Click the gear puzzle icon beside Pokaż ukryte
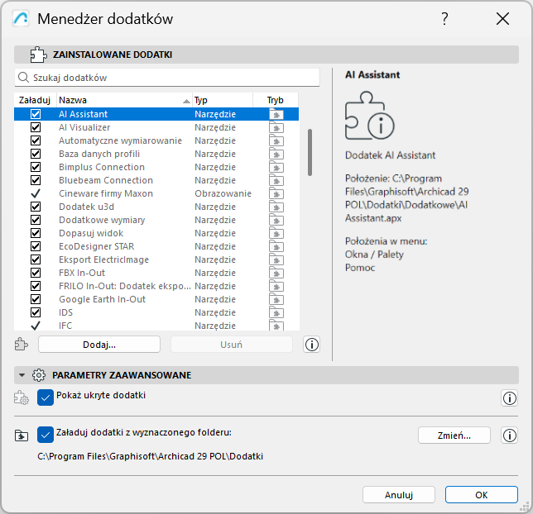This screenshot has width=533, height=514. pyautogui.click(x=22, y=397)
